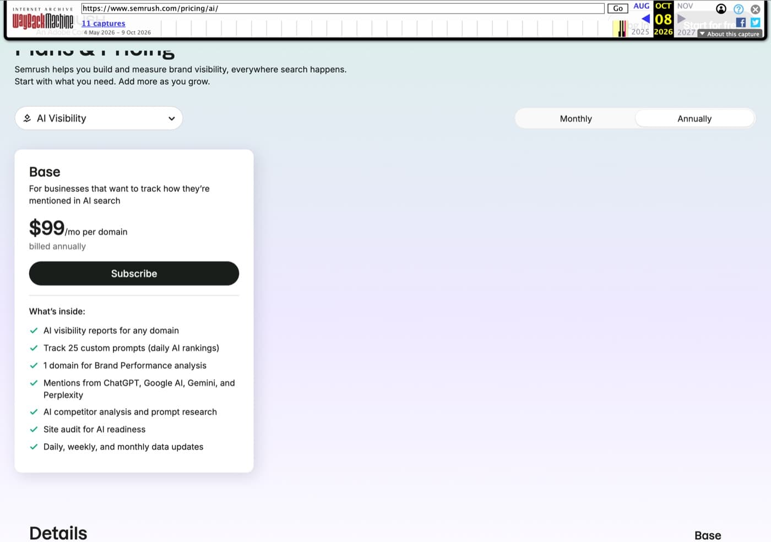Share capture on Twitter
The width and height of the screenshot is (771, 542).
click(756, 23)
